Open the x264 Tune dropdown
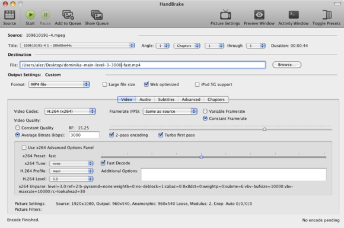Screen dimensions: 344x228 coord(71,163)
